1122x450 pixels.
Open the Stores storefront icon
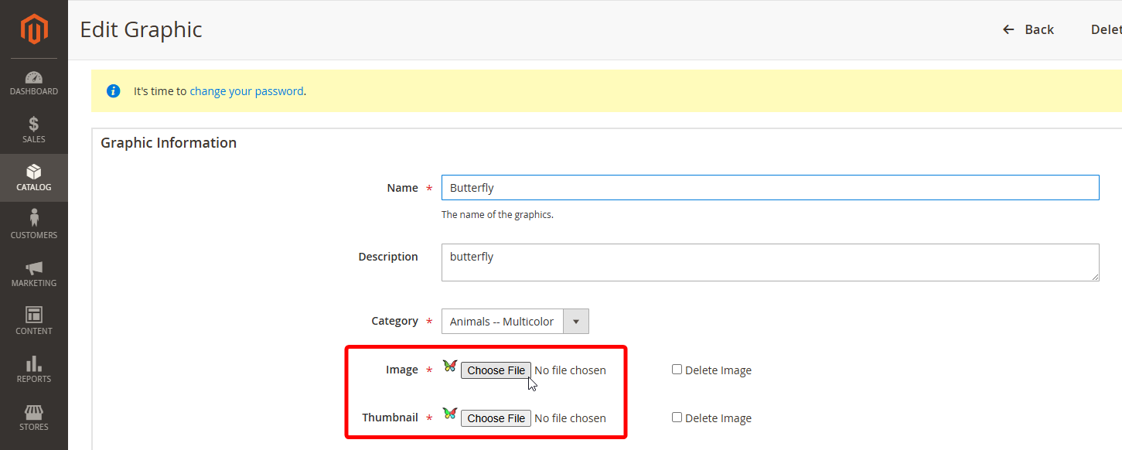click(x=34, y=412)
